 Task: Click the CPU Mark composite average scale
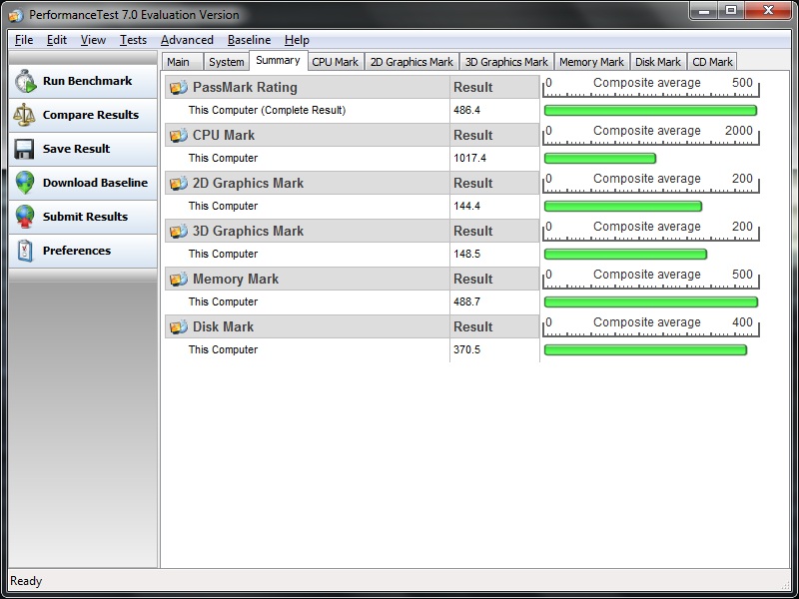point(651,135)
